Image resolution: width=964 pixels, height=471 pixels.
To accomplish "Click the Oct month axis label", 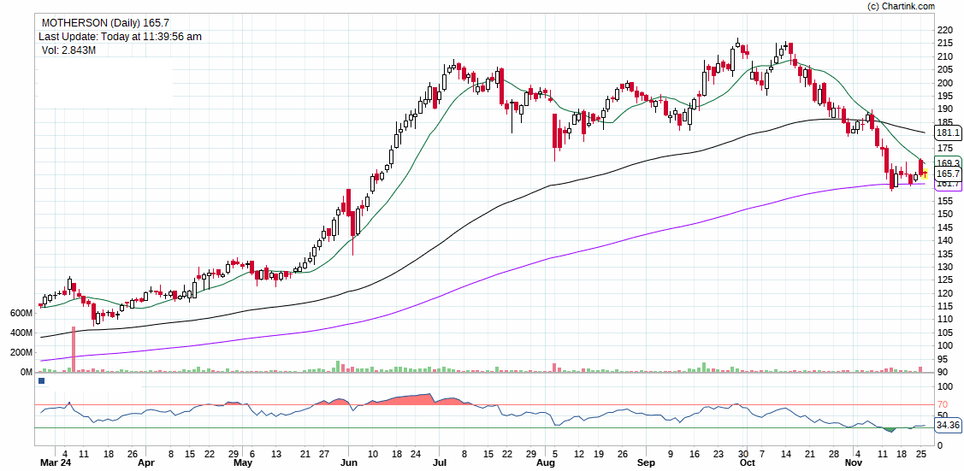I will 747,463.
